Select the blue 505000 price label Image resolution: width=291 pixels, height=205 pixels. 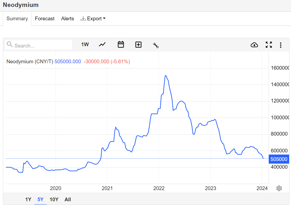[279, 159]
